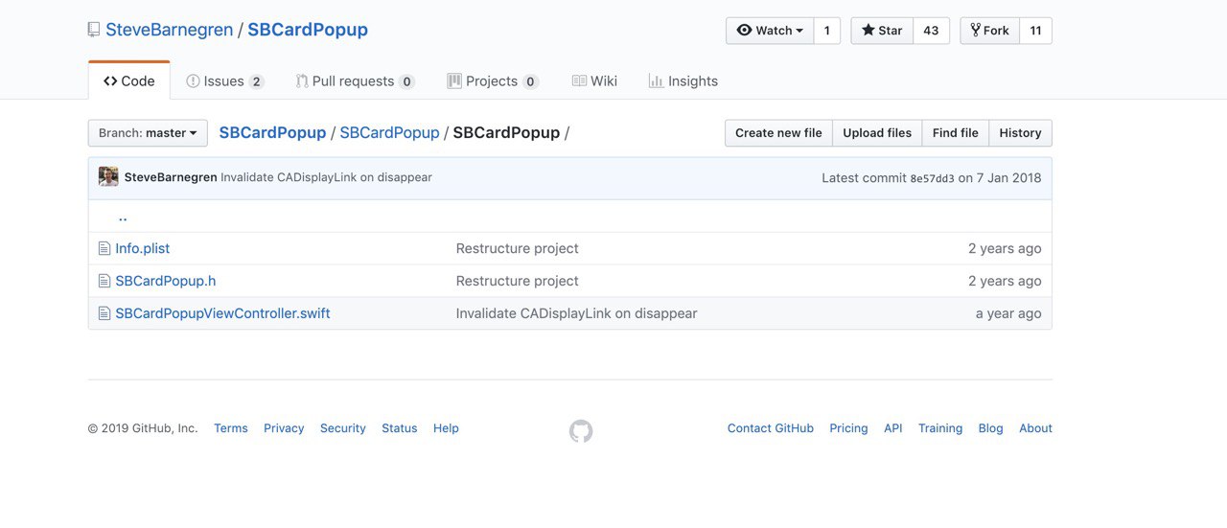Click the first SBCardPopup breadcrumb link
1227x528 pixels.
[x=272, y=132]
